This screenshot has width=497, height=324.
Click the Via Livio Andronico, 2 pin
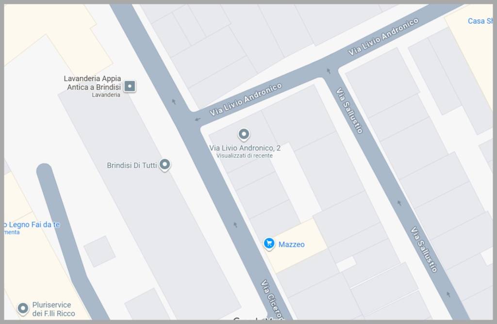(x=244, y=135)
